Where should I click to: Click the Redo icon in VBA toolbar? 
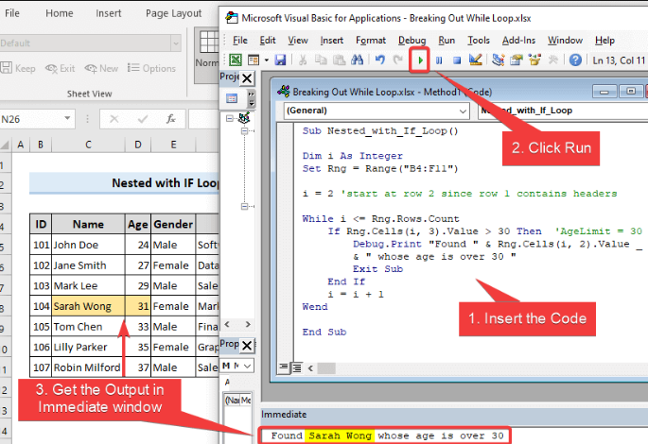click(397, 60)
